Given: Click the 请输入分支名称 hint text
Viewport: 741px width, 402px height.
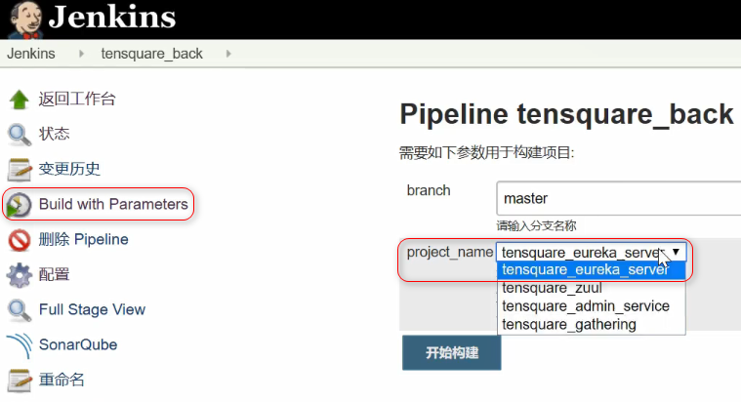Looking at the screenshot, I should 536,225.
